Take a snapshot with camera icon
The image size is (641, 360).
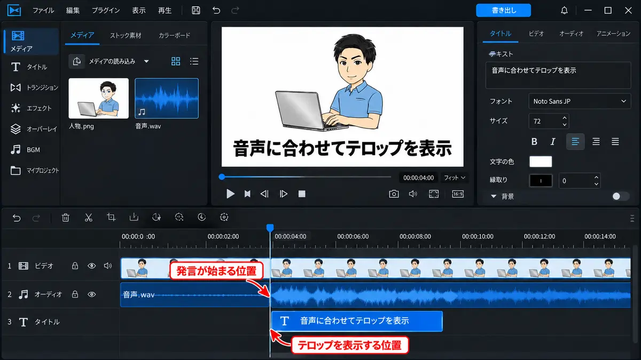pyautogui.click(x=394, y=194)
